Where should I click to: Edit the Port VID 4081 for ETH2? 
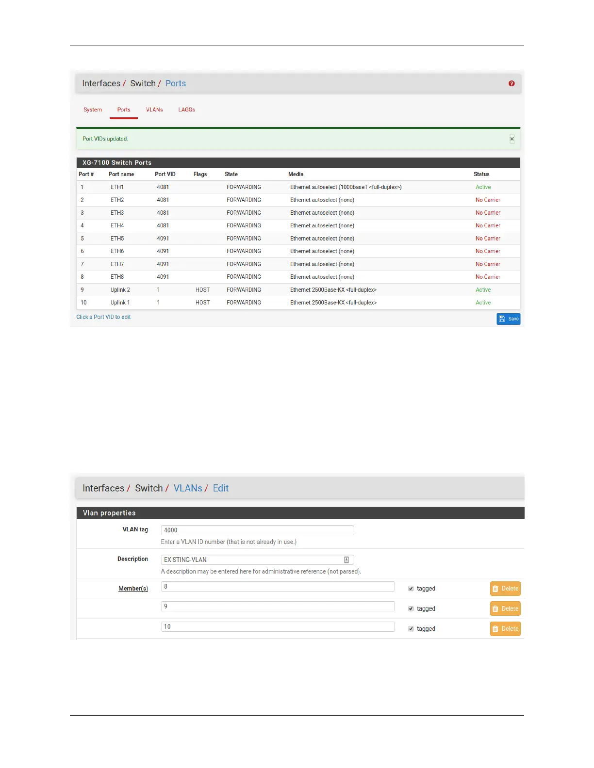coord(163,200)
